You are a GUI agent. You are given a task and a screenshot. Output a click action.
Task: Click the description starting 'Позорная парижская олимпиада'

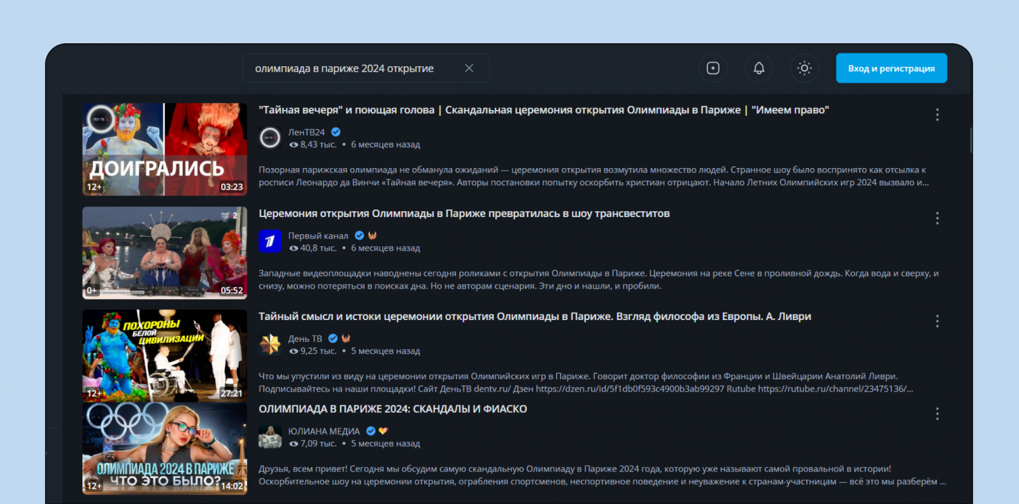point(594,176)
